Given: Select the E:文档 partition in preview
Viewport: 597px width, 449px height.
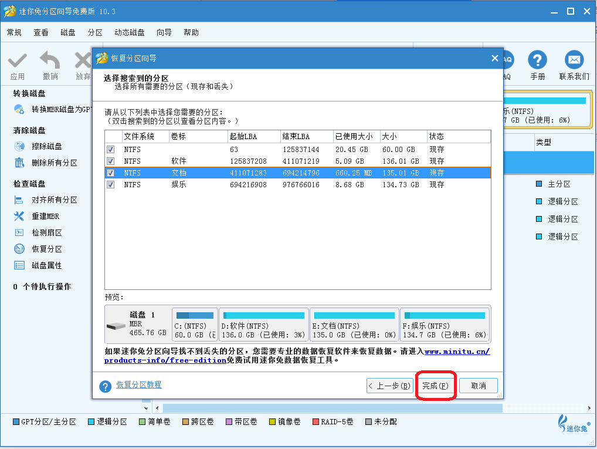Looking at the screenshot, I should pos(354,325).
